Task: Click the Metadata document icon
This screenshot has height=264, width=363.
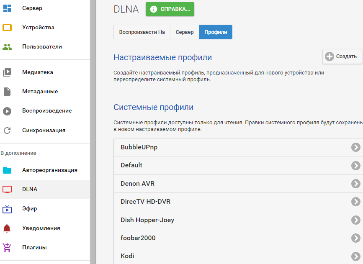Action: click(7, 92)
